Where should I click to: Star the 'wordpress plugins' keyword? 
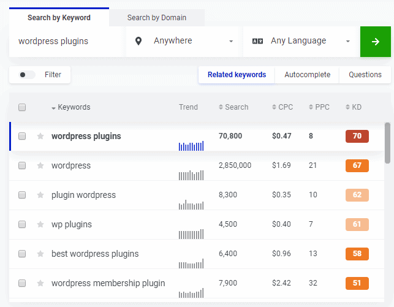(40, 136)
